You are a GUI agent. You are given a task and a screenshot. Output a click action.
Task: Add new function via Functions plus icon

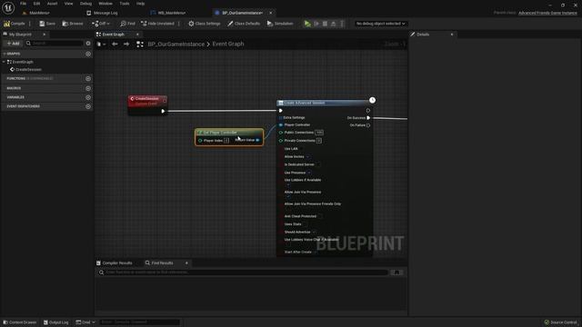(88, 79)
